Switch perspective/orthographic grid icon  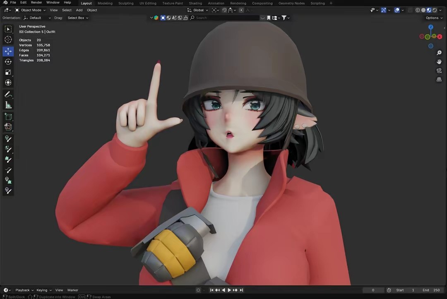click(x=439, y=80)
